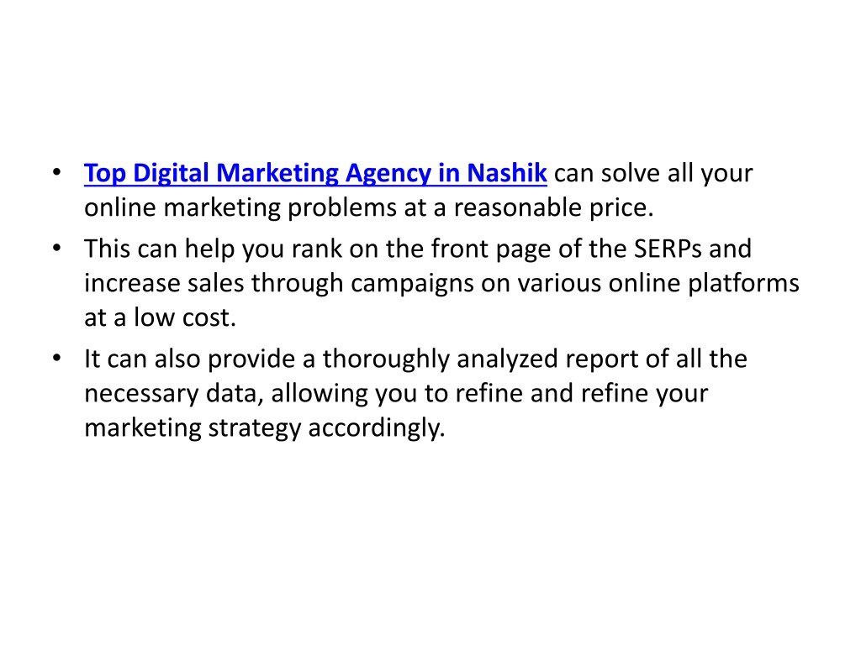Click the line starting 'necessary data, allowing'
Screen dimensions: 861x645
click(396, 395)
